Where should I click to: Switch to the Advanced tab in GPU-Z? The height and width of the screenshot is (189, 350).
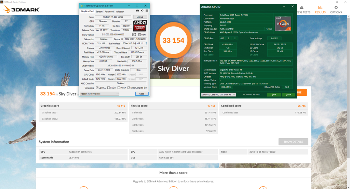click(109, 12)
